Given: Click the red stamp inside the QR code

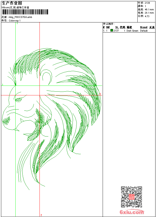Looking at the screenshot, I should click(131, 197).
